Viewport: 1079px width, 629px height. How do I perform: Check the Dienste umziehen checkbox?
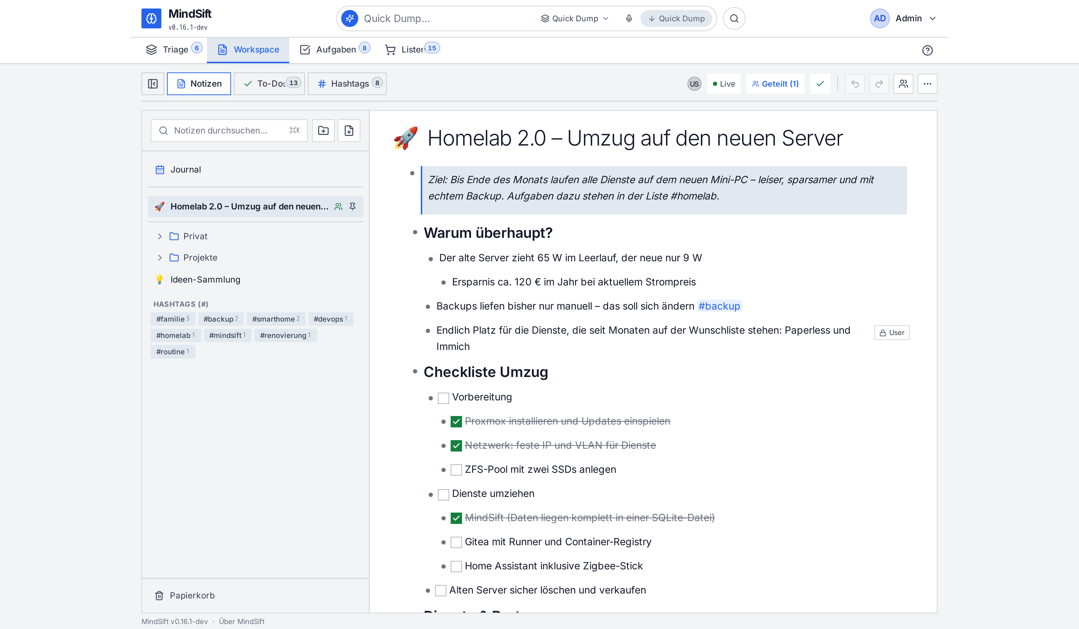[x=443, y=495]
